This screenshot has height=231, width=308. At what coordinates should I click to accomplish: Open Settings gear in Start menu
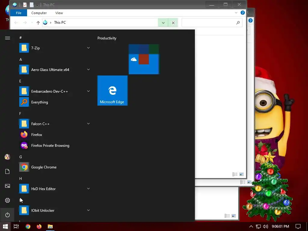point(8,200)
